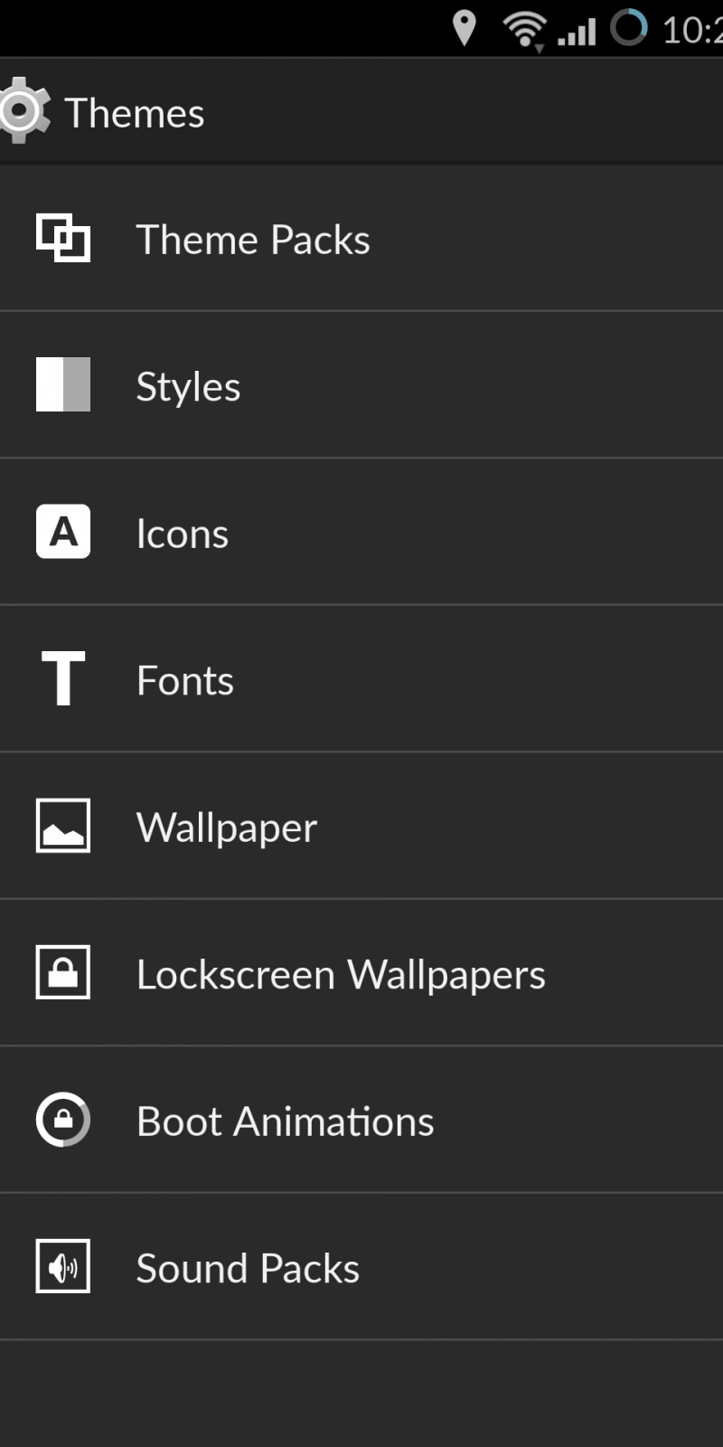Viewport: 723px width, 1447px height.
Task: Open the Icons list item
Action: click(183, 534)
